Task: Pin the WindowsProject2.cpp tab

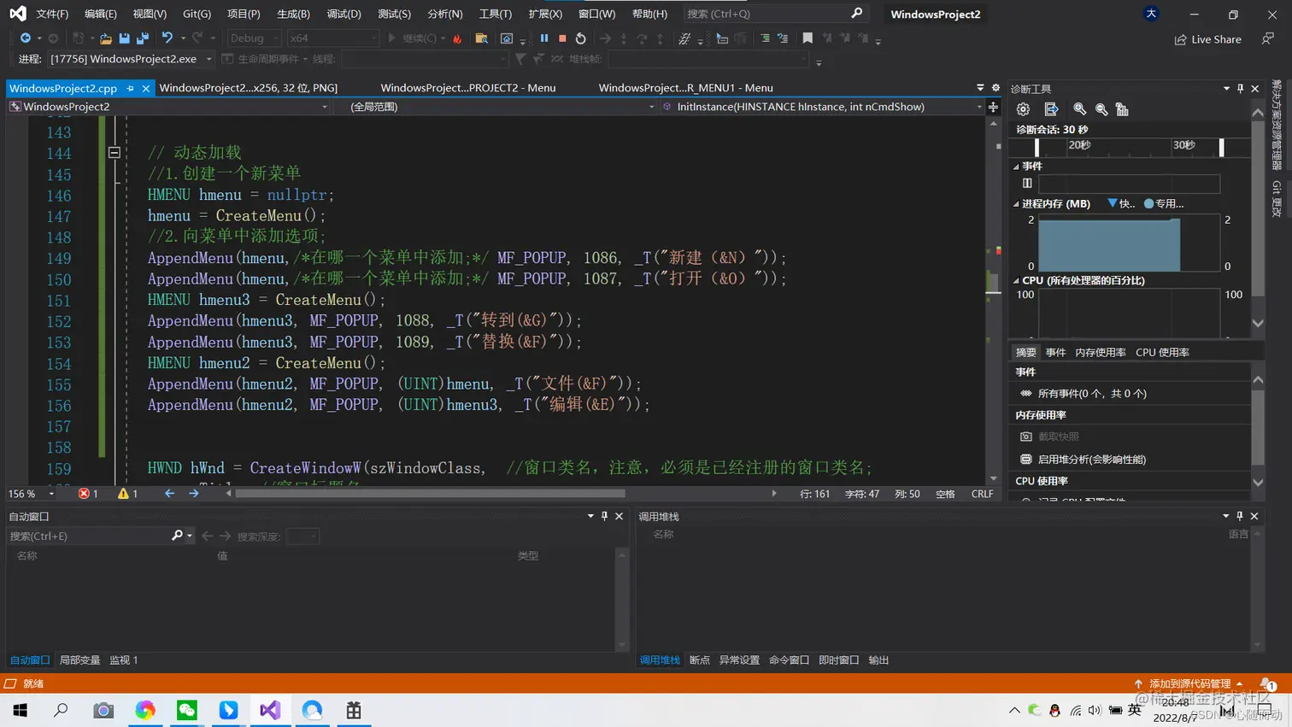Action: pyautogui.click(x=130, y=88)
